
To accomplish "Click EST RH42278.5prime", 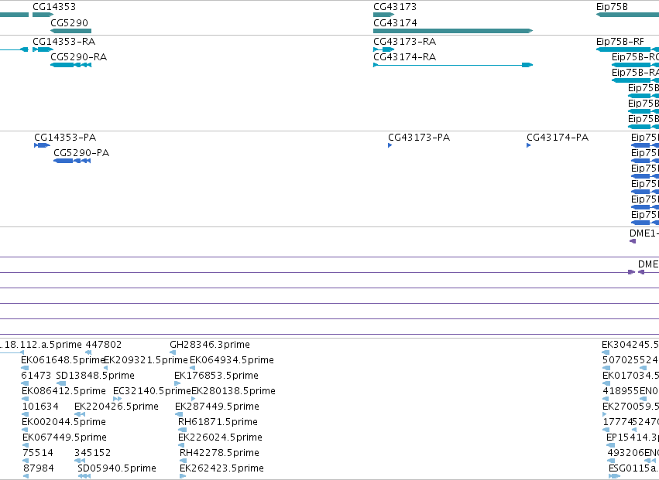I will [219, 453].
